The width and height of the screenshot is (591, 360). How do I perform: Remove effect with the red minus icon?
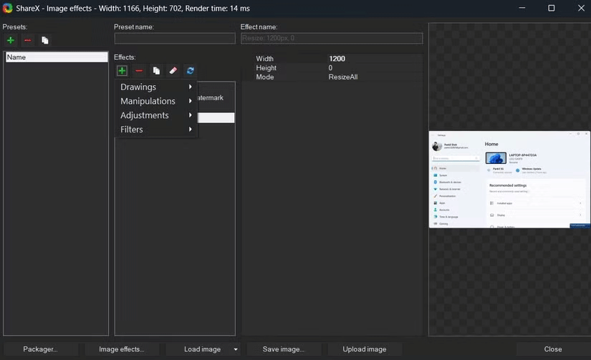click(139, 71)
